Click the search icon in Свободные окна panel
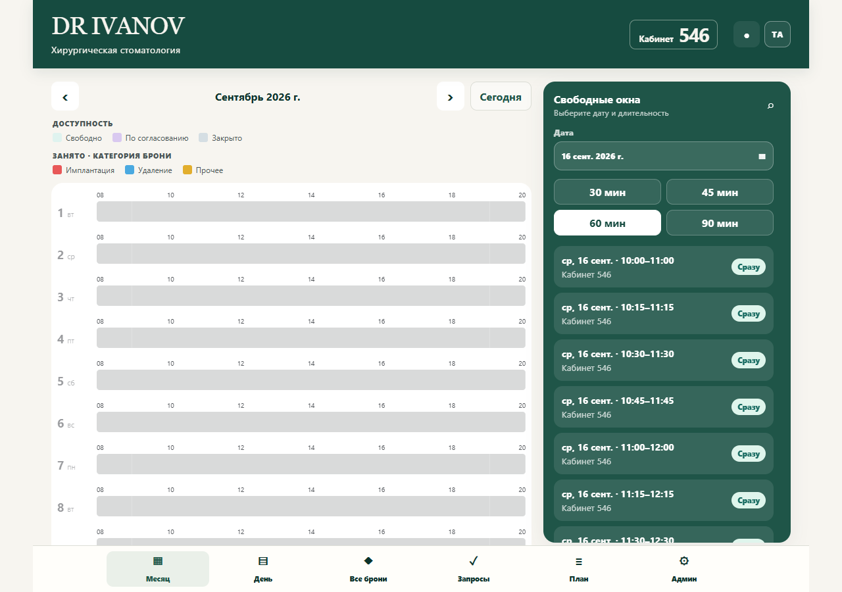Image resolution: width=842 pixels, height=592 pixels. (770, 105)
